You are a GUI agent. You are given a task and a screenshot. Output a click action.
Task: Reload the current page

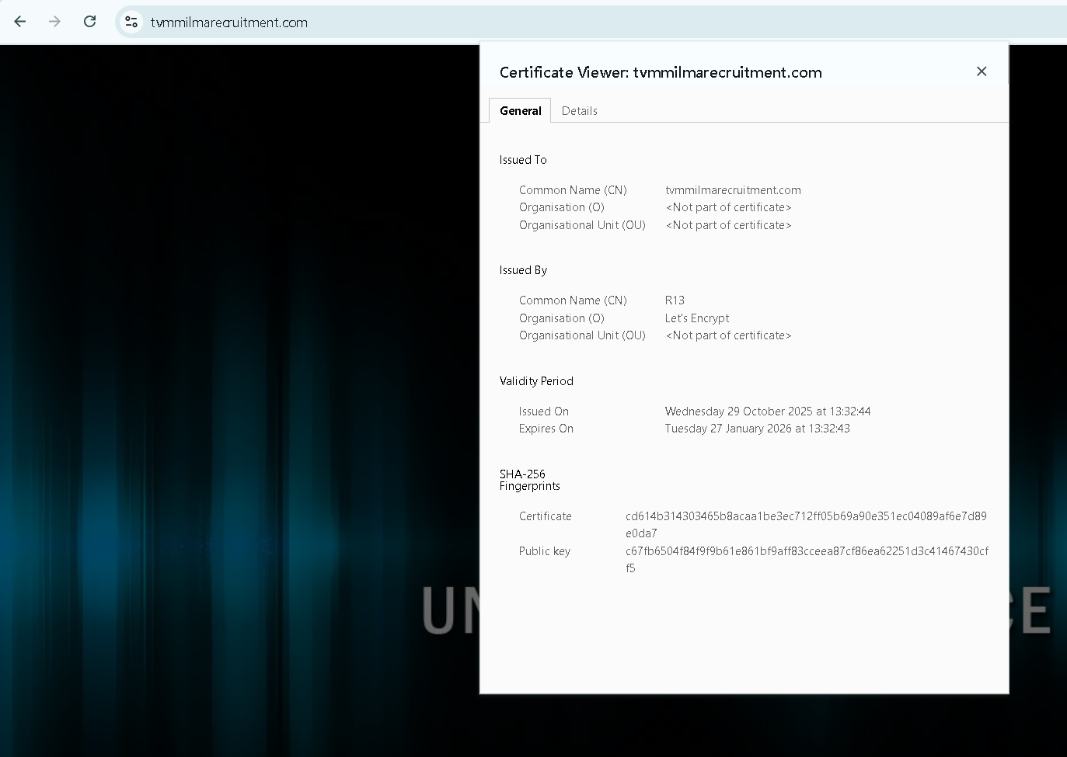[x=90, y=22]
